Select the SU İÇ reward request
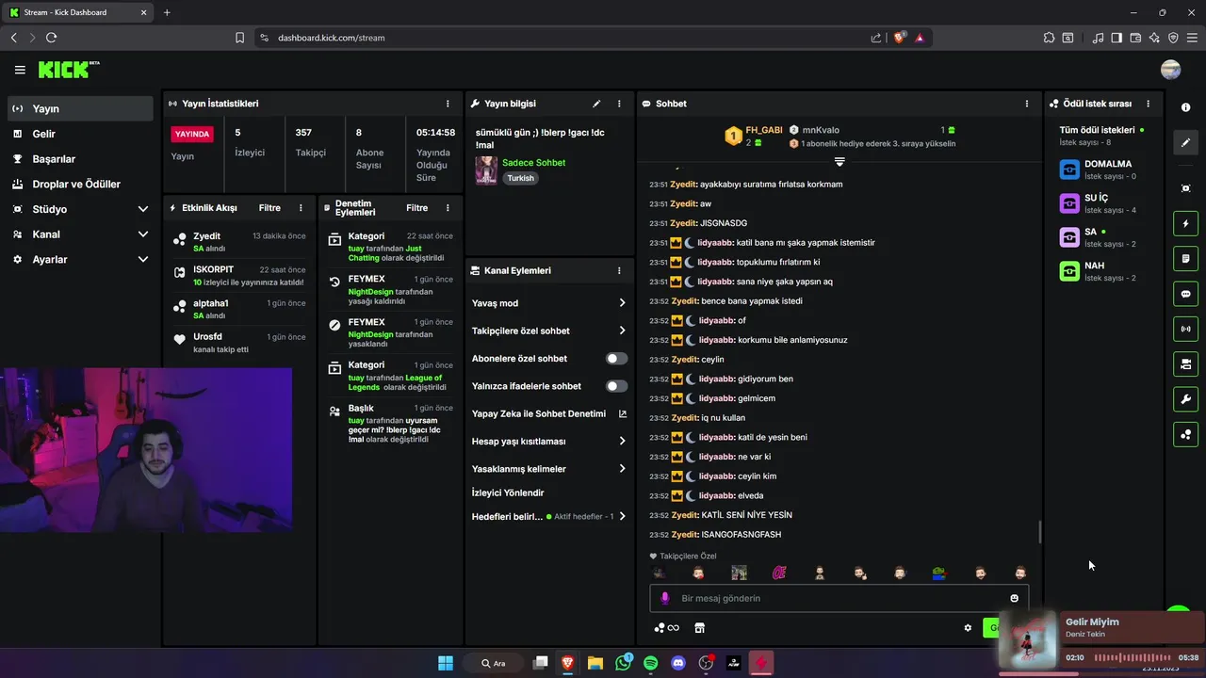This screenshot has width=1206, height=678. pos(1104,203)
